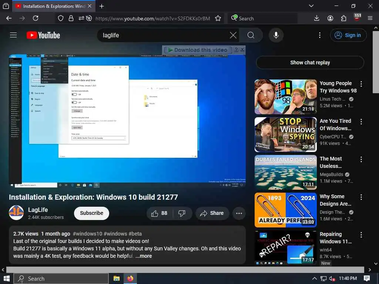The width and height of the screenshot is (379, 284).
Task: Open the LagLife channel avatar
Action: coord(16,213)
